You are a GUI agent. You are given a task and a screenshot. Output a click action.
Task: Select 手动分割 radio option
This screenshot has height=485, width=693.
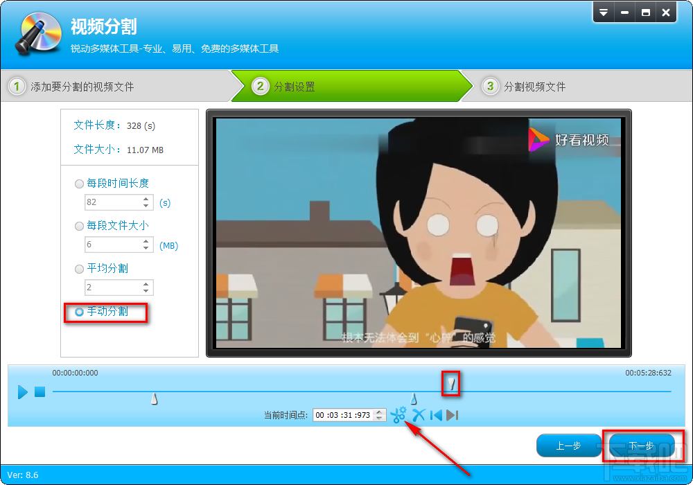(79, 312)
